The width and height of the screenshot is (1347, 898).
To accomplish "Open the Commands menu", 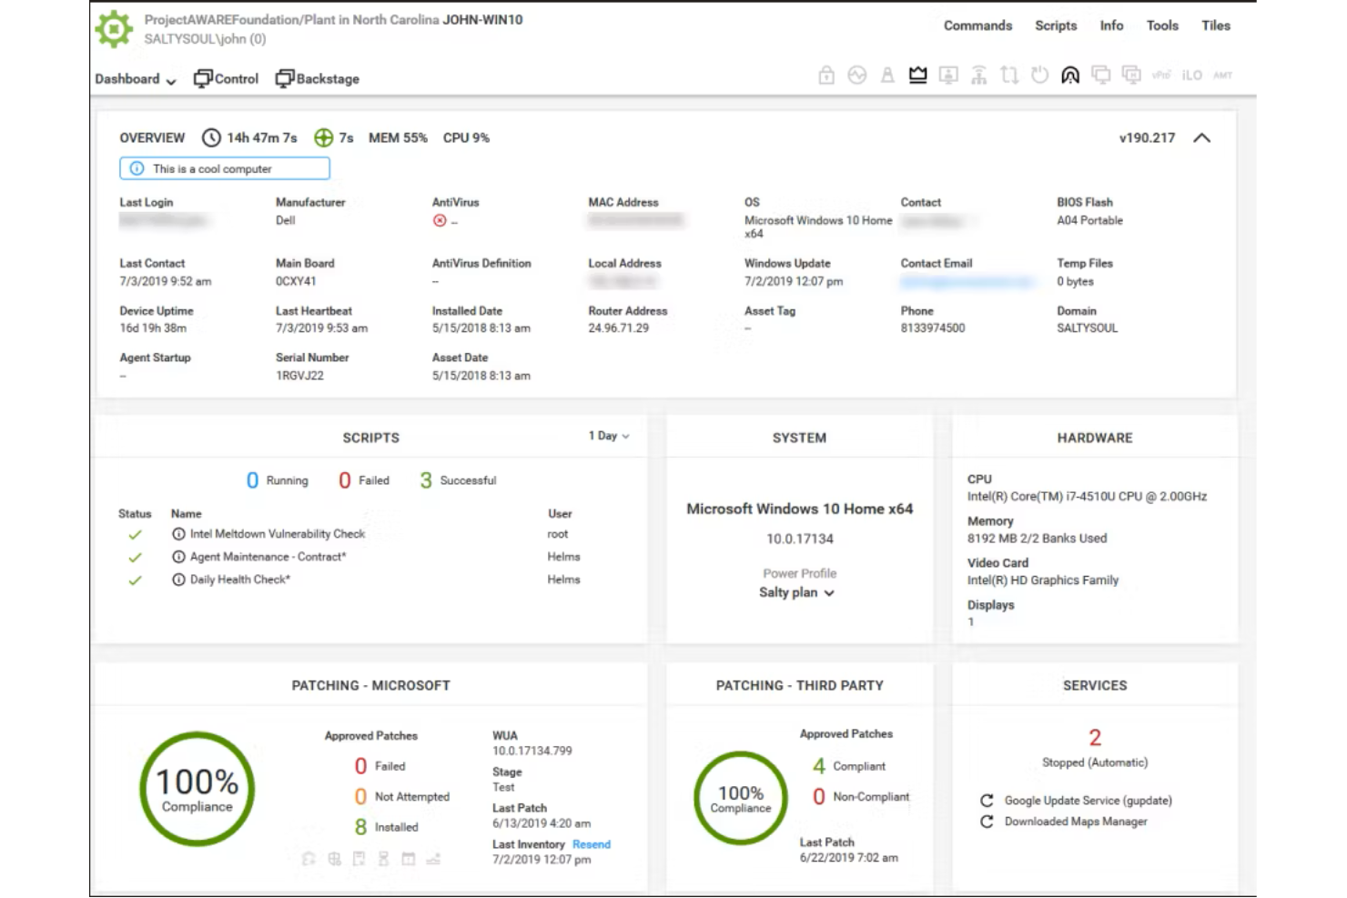I will coord(977,25).
